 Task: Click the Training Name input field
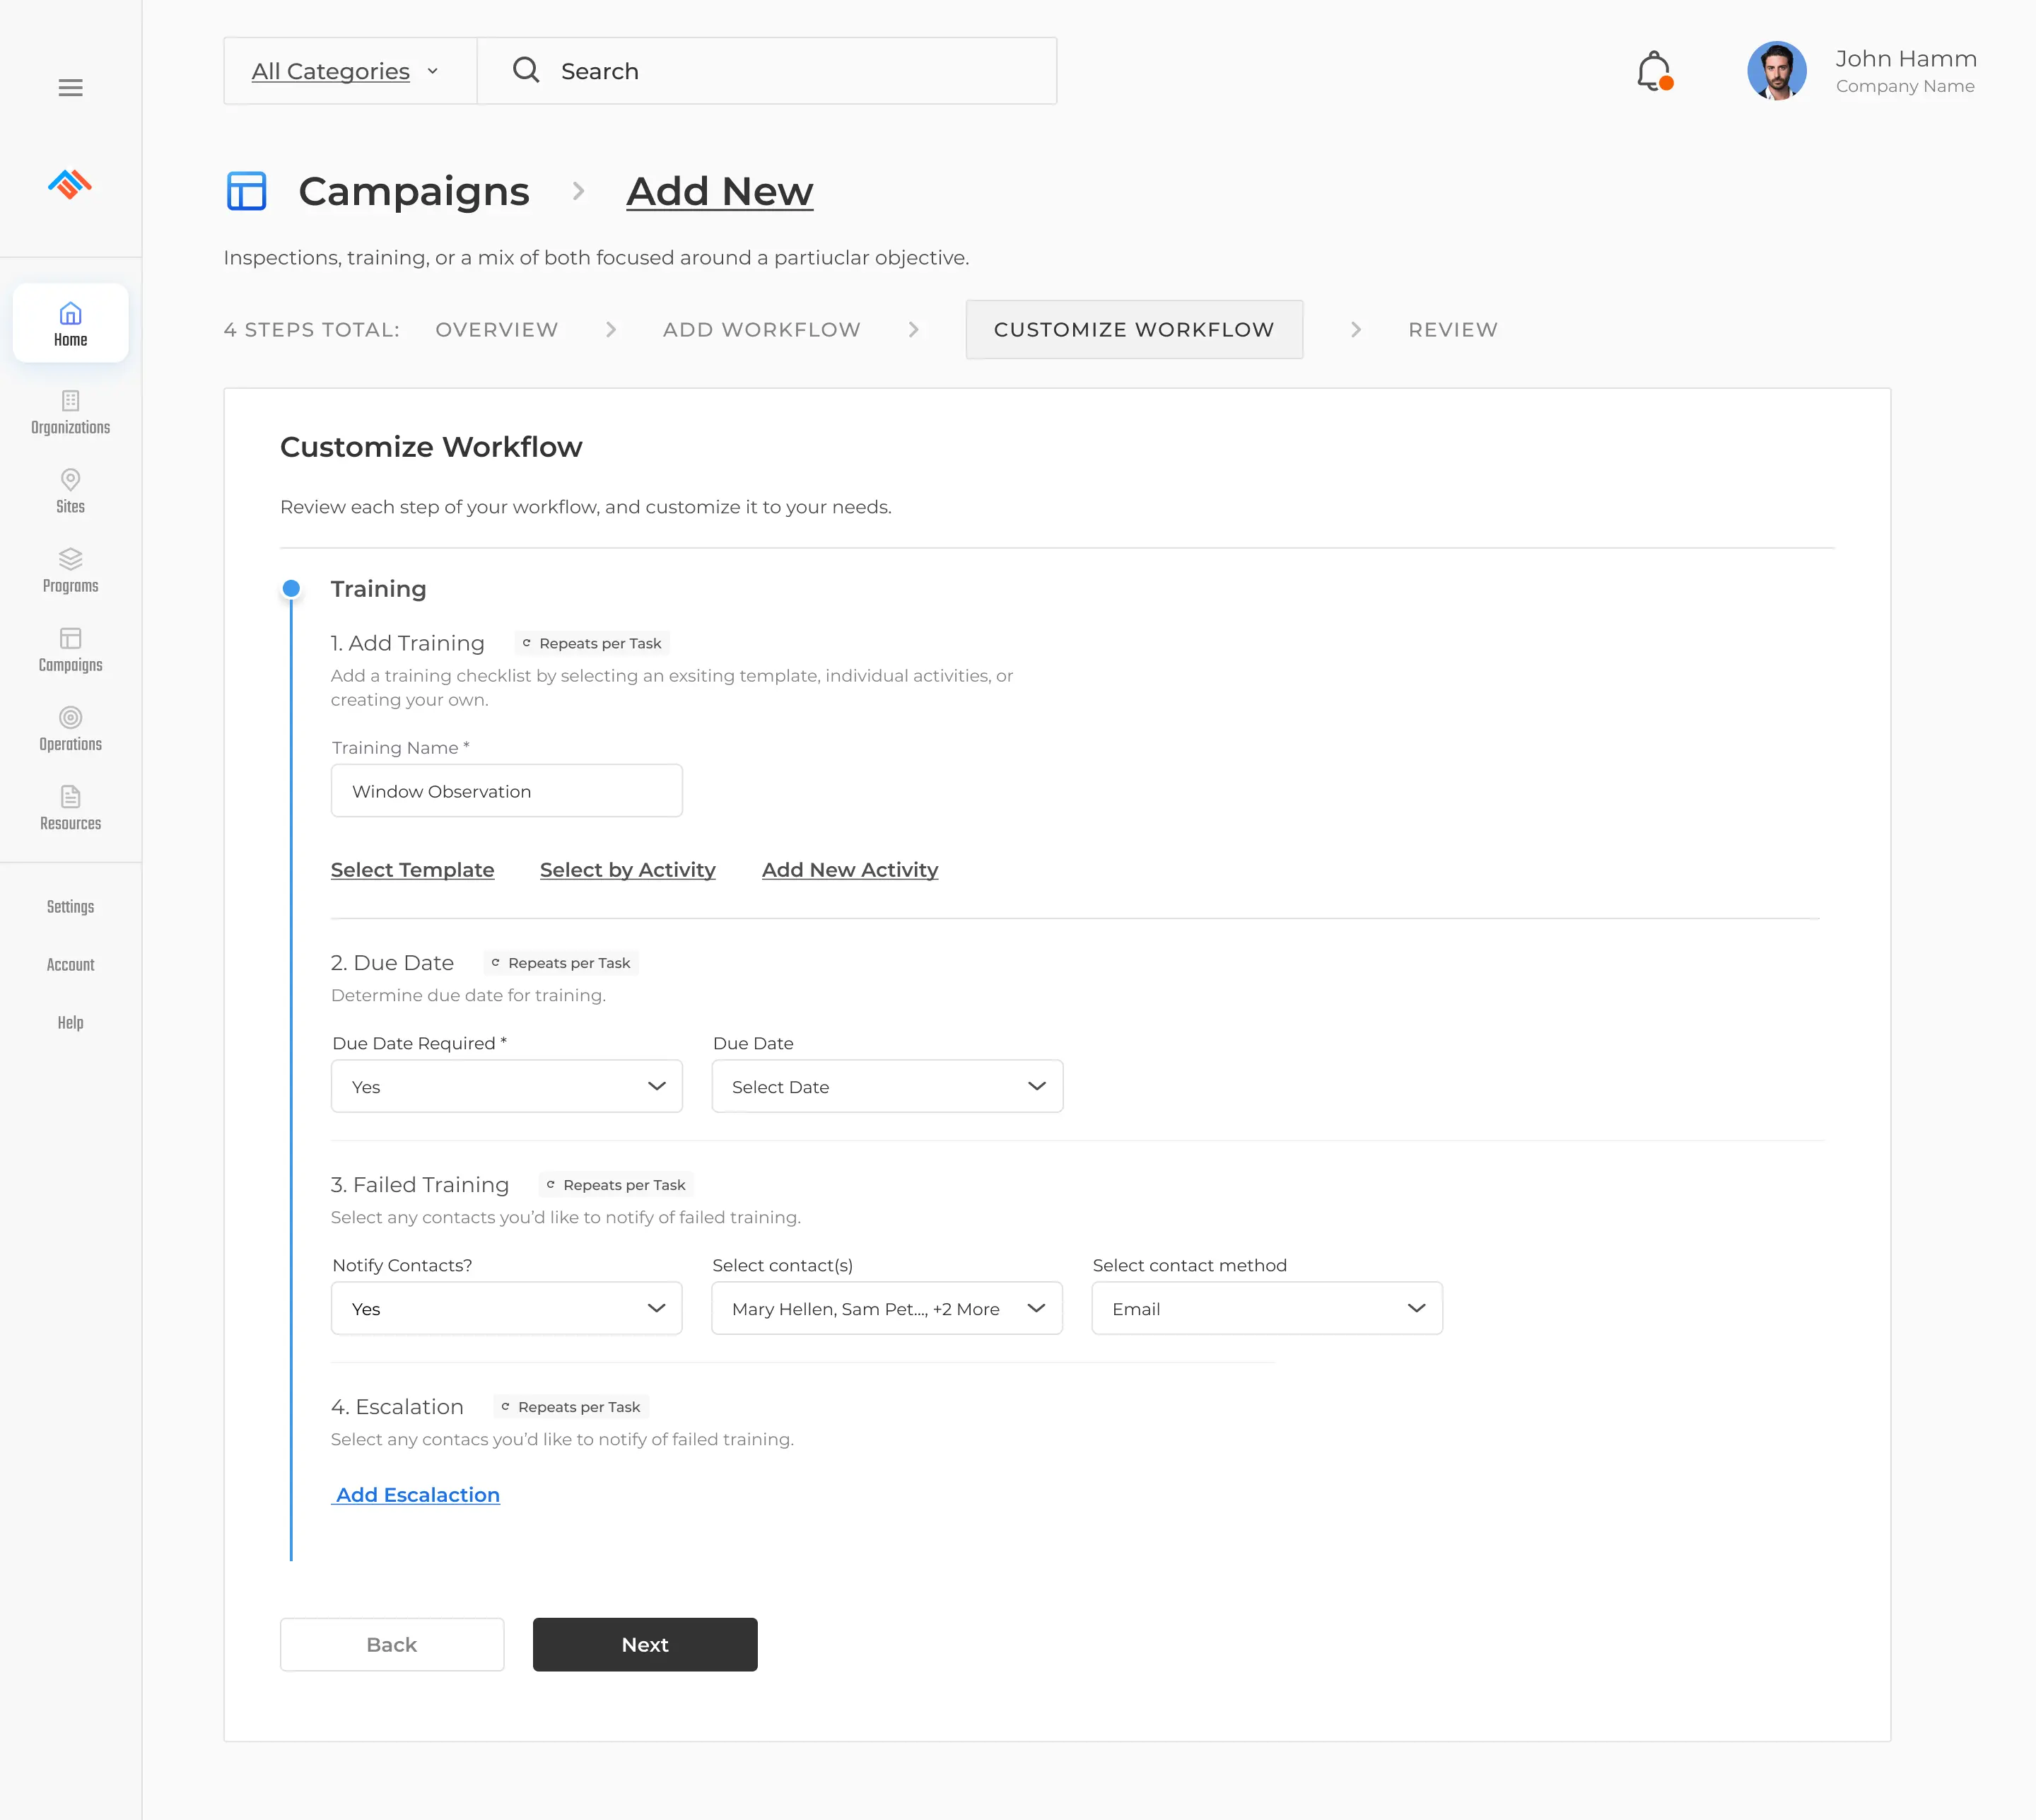click(x=507, y=791)
